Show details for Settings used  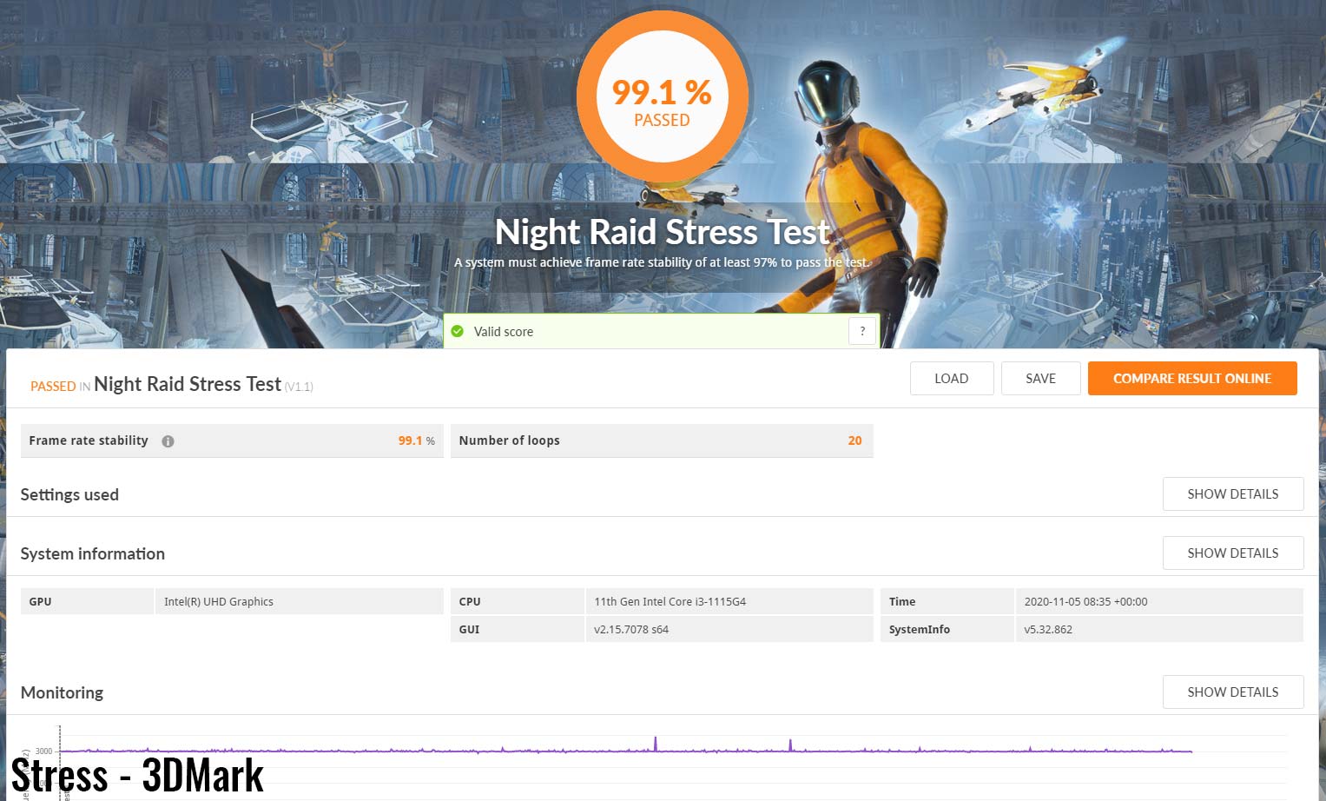[x=1232, y=494]
